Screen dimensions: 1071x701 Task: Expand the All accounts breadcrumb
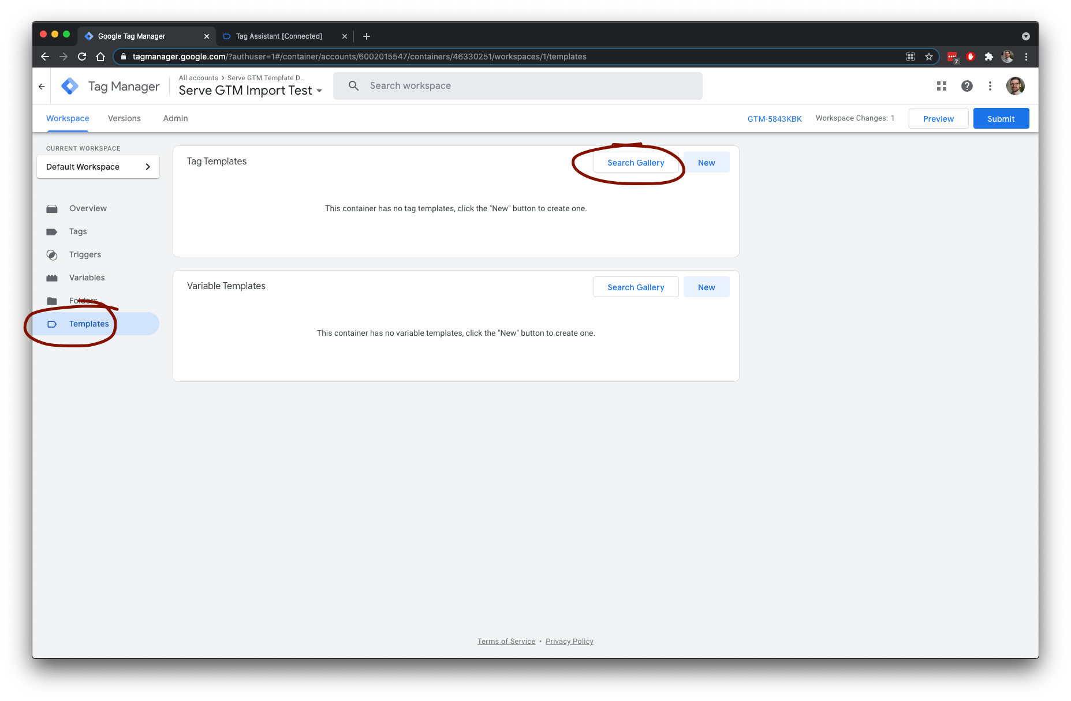[x=198, y=77]
